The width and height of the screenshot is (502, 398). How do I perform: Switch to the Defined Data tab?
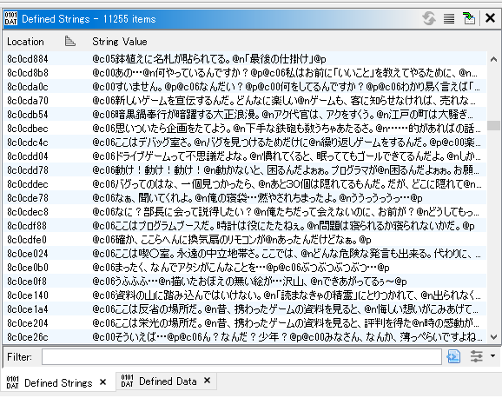point(168,381)
